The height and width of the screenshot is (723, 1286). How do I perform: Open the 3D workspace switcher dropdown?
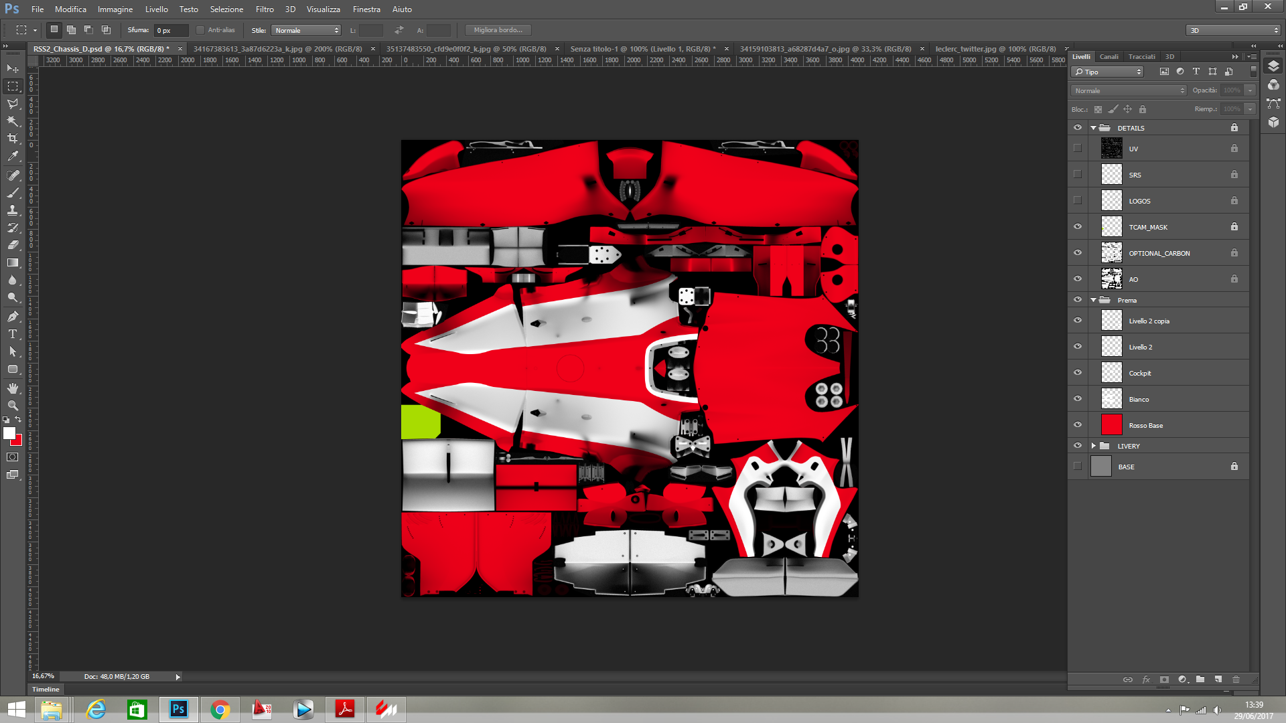pyautogui.click(x=1233, y=30)
